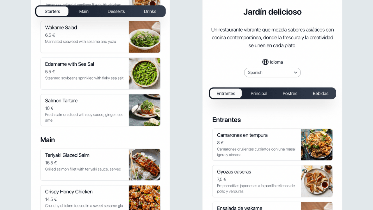This screenshot has width=373, height=210.
Task: Switch to the Main tab
Action: click(x=84, y=11)
